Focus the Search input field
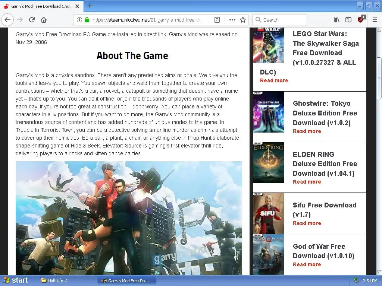Screen dimensions: 382x286 279,20
